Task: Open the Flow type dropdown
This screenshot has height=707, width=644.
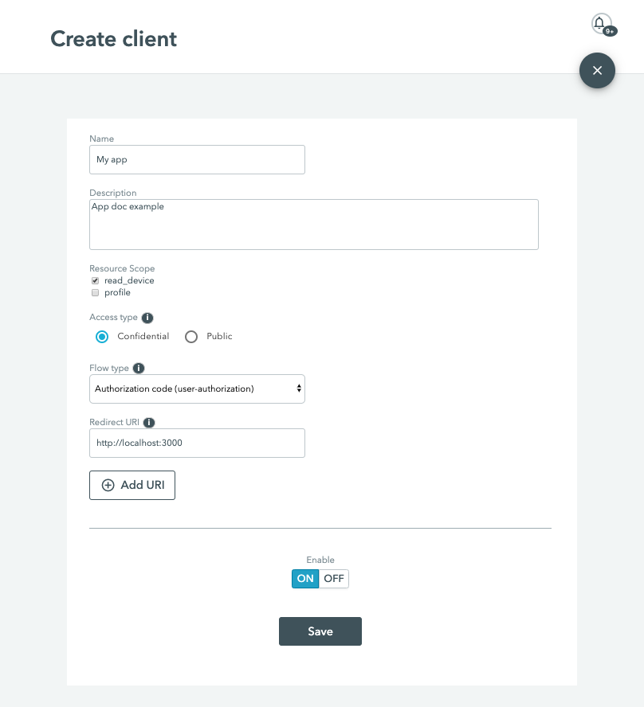Action: (x=197, y=389)
